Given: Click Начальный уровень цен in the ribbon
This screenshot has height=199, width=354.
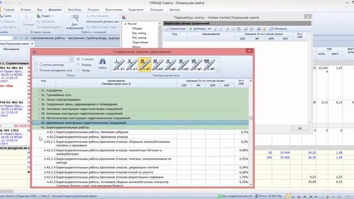Looking at the screenshot, I should point(103,22).
